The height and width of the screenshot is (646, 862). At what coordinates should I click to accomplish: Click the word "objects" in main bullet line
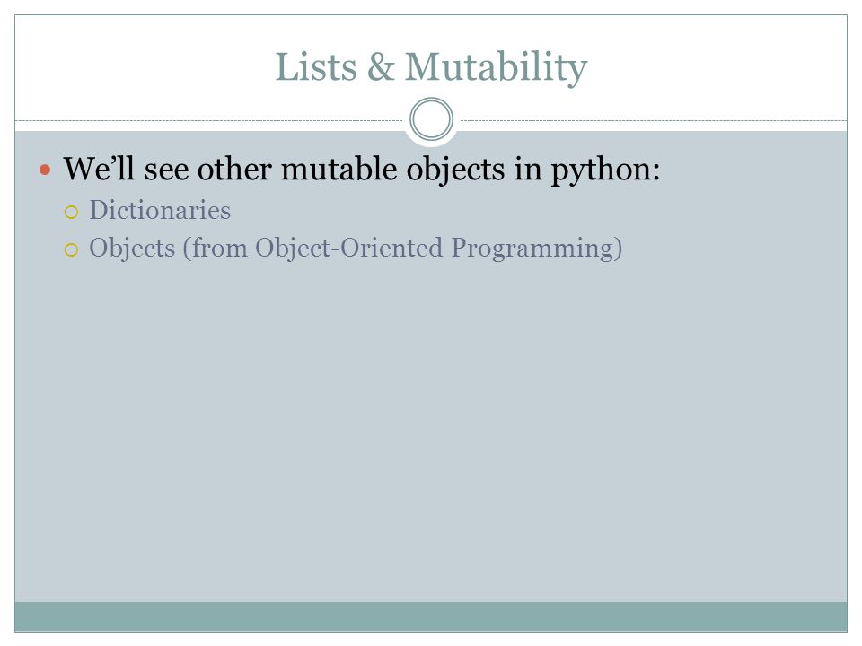tap(456, 170)
